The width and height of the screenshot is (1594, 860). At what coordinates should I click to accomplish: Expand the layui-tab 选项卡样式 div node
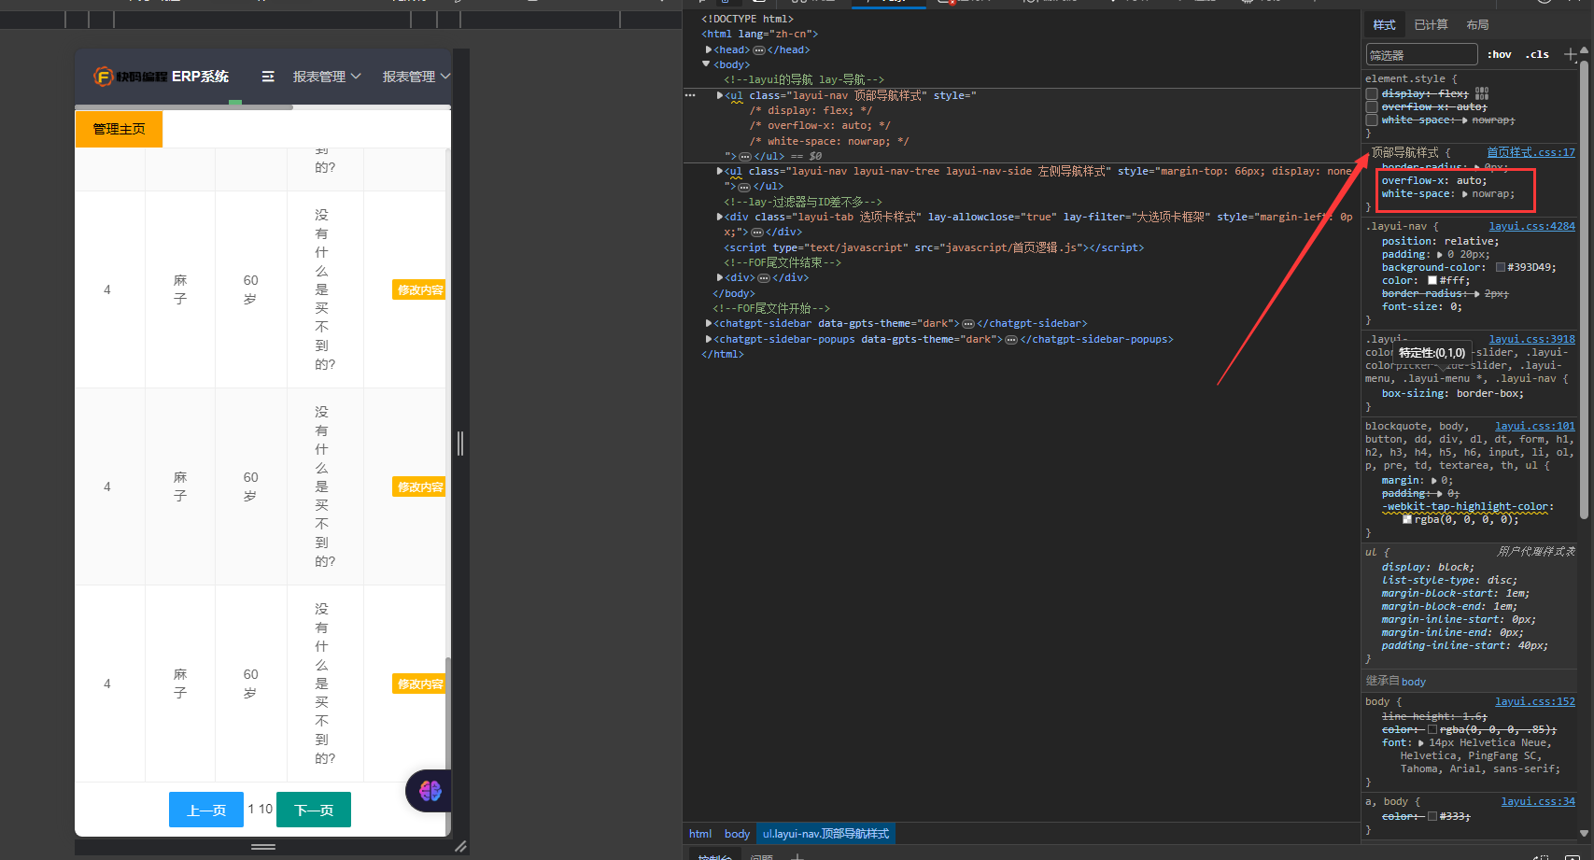point(720,217)
